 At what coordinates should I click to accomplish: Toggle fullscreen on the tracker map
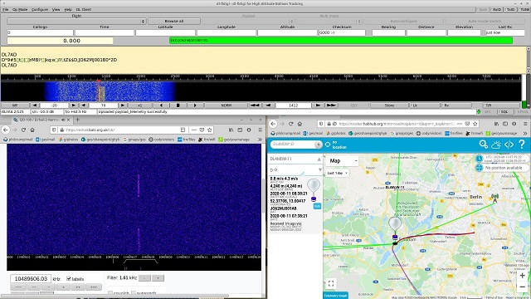point(331,283)
